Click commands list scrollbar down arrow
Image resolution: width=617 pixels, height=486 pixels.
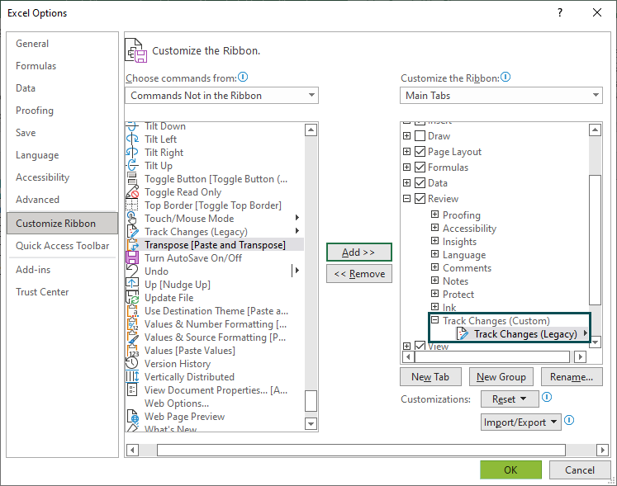(311, 424)
